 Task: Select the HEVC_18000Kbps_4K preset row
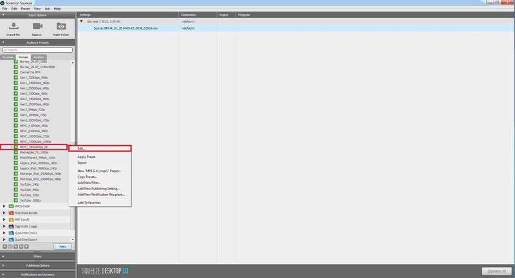[33, 147]
